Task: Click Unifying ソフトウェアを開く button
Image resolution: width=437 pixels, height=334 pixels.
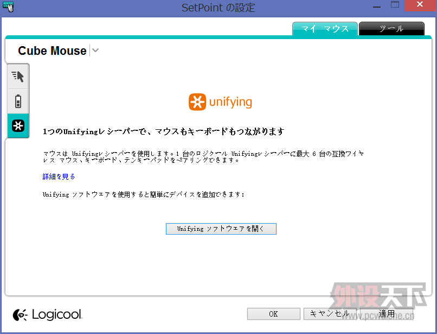Action: (221, 229)
